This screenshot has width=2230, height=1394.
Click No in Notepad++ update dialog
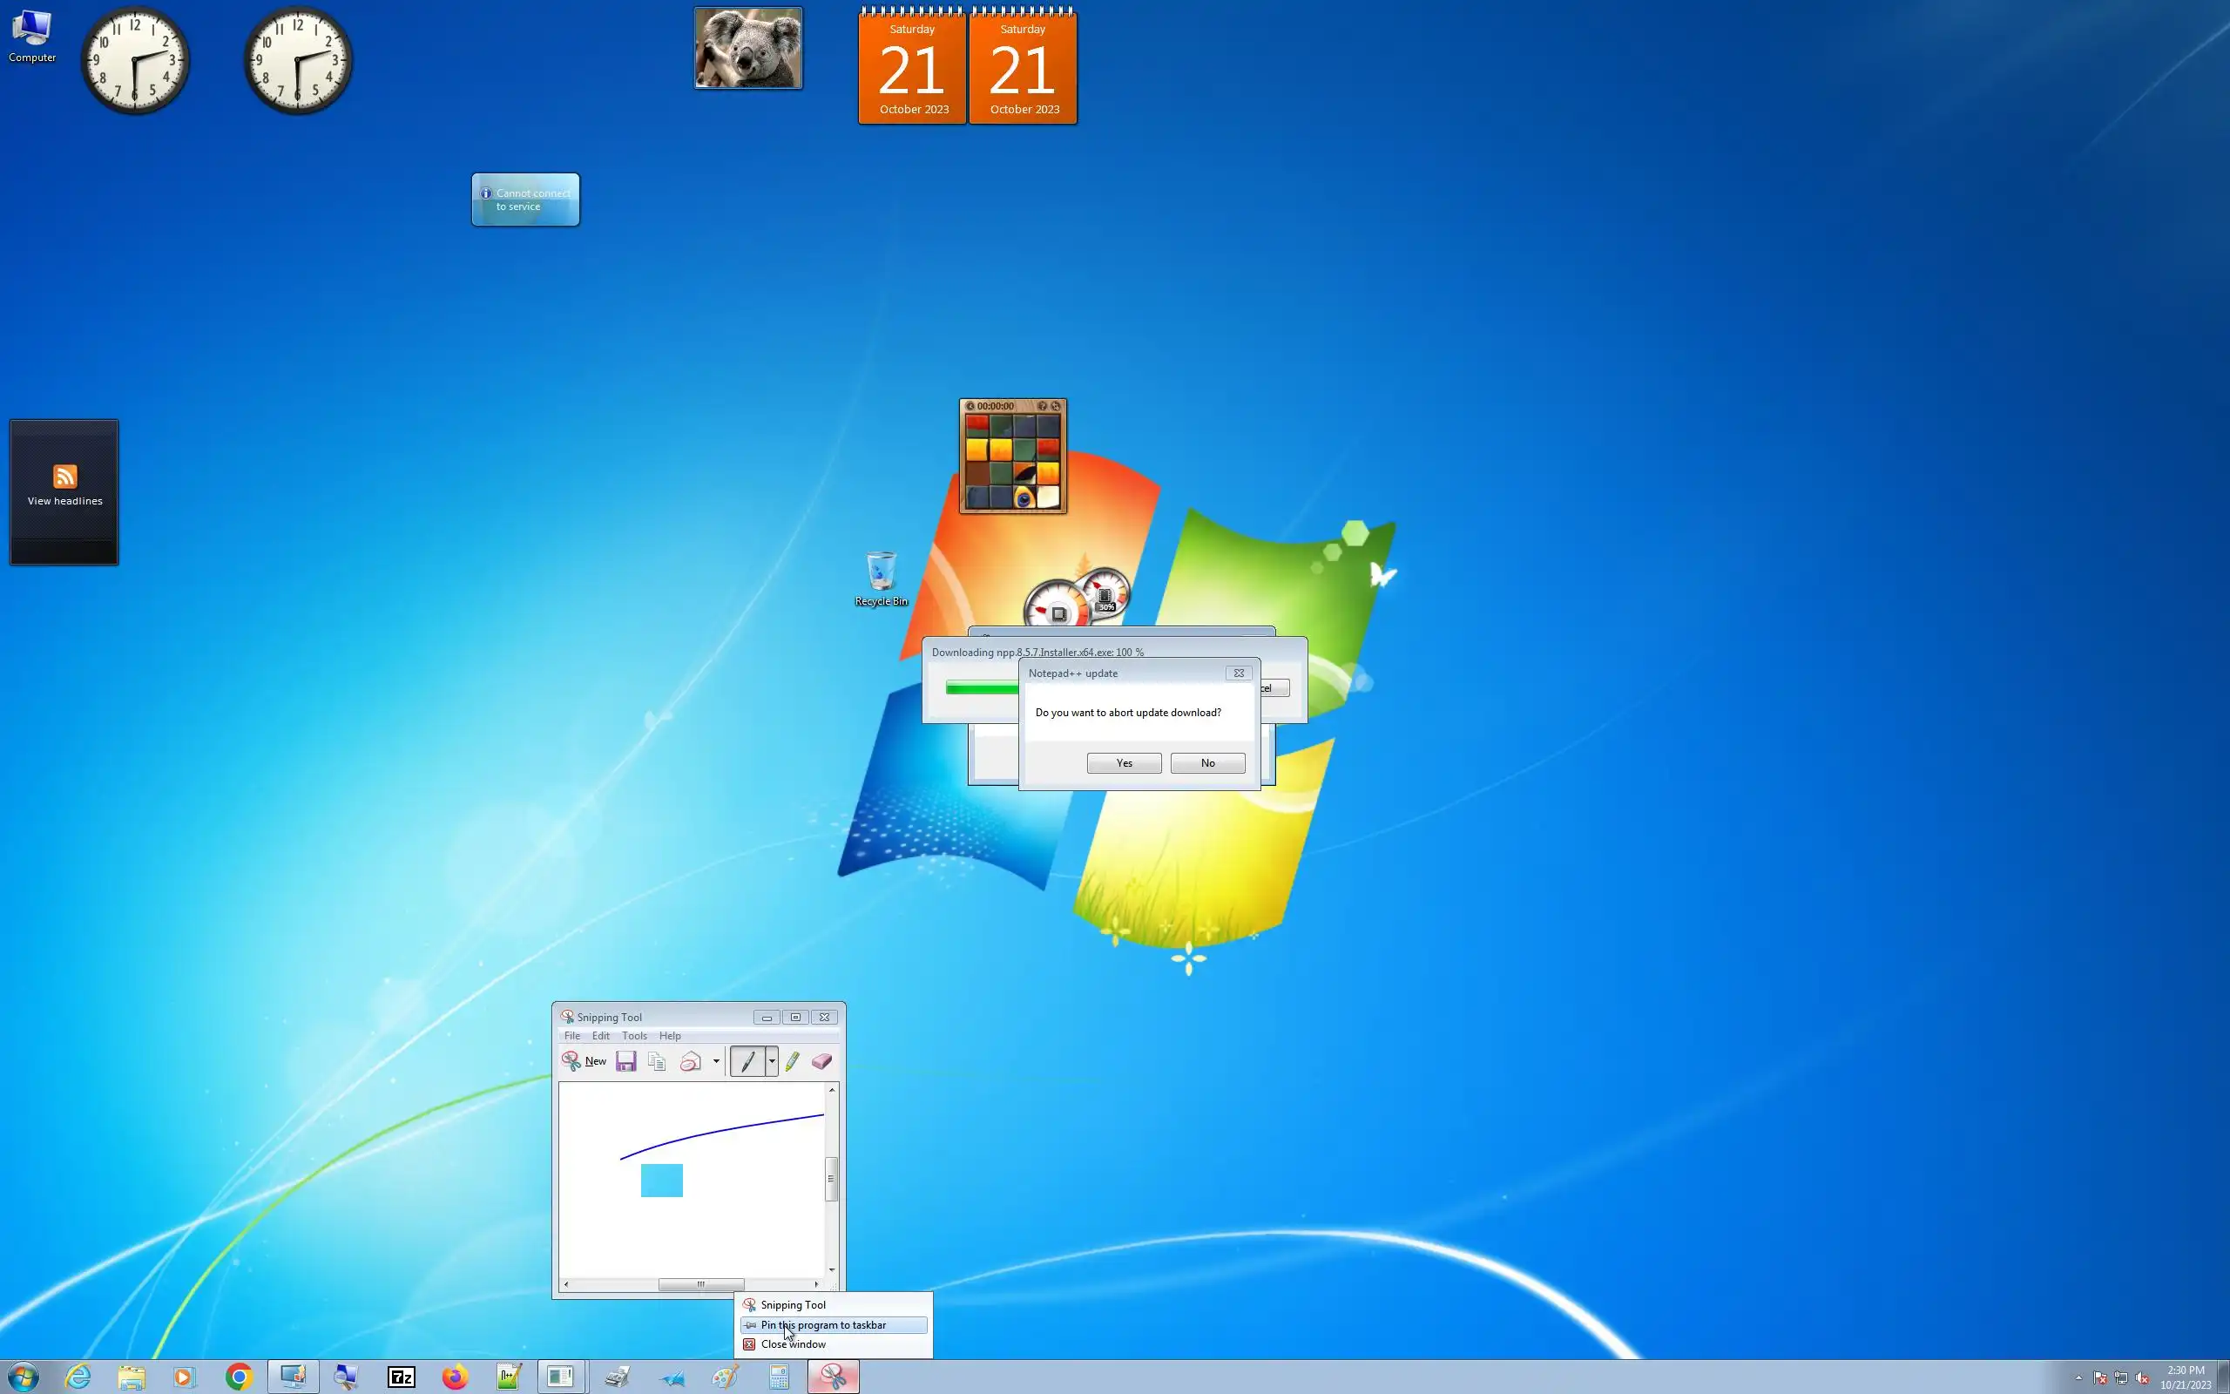(x=1207, y=763)
